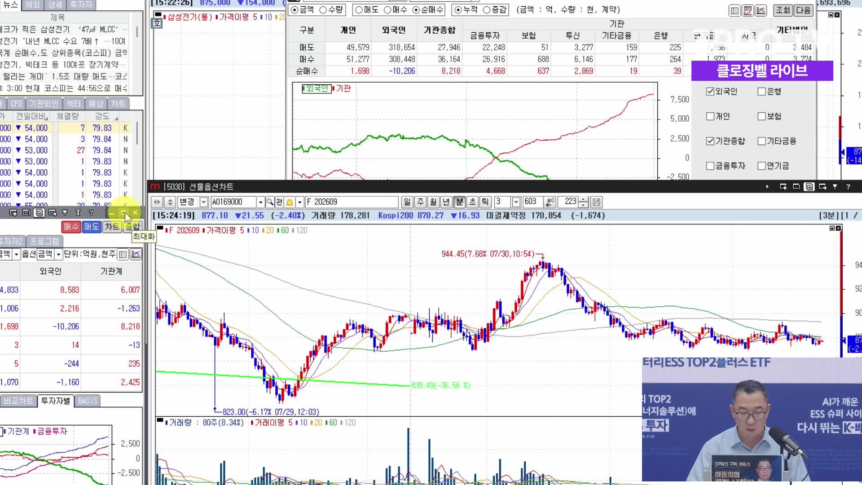This screenshot has width=862, height=485.
Task: Click the table-plus-chart view icon left of 조회
Action: (748, 10)
